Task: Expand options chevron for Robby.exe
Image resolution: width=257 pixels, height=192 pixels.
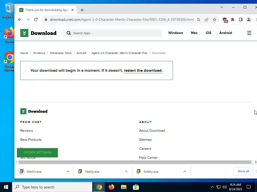Action: [185, 171]
